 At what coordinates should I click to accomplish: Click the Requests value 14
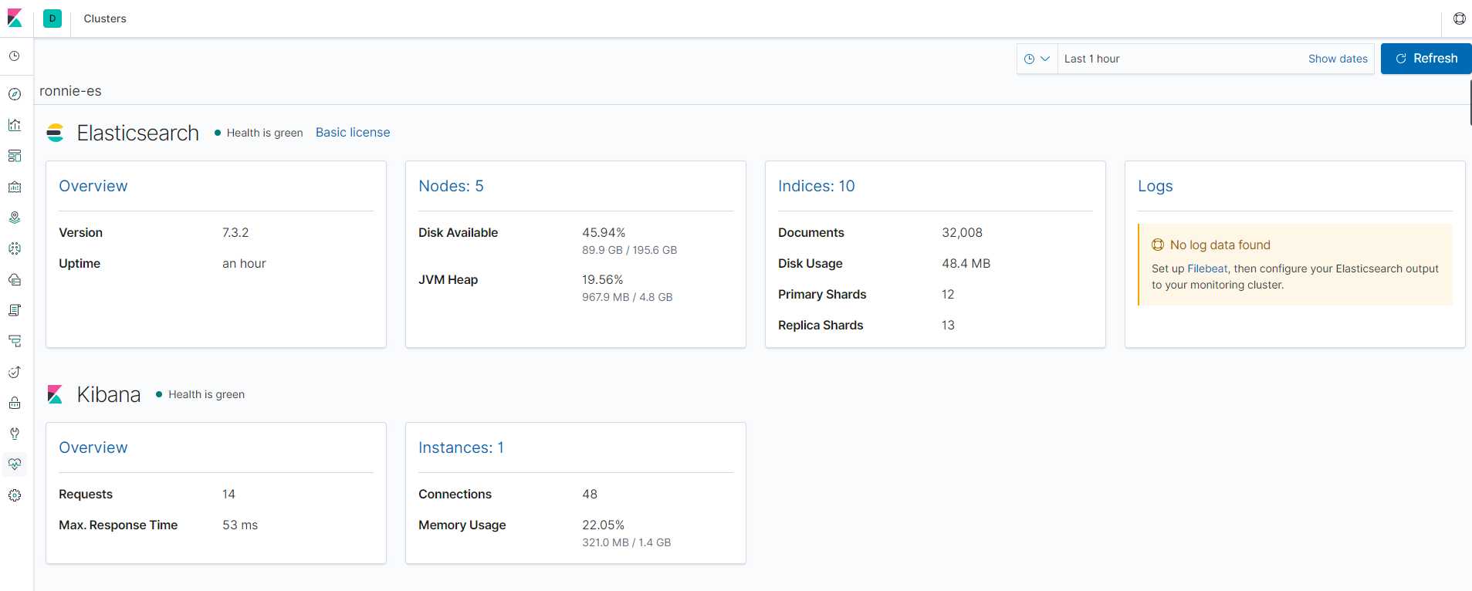point(228,494)
